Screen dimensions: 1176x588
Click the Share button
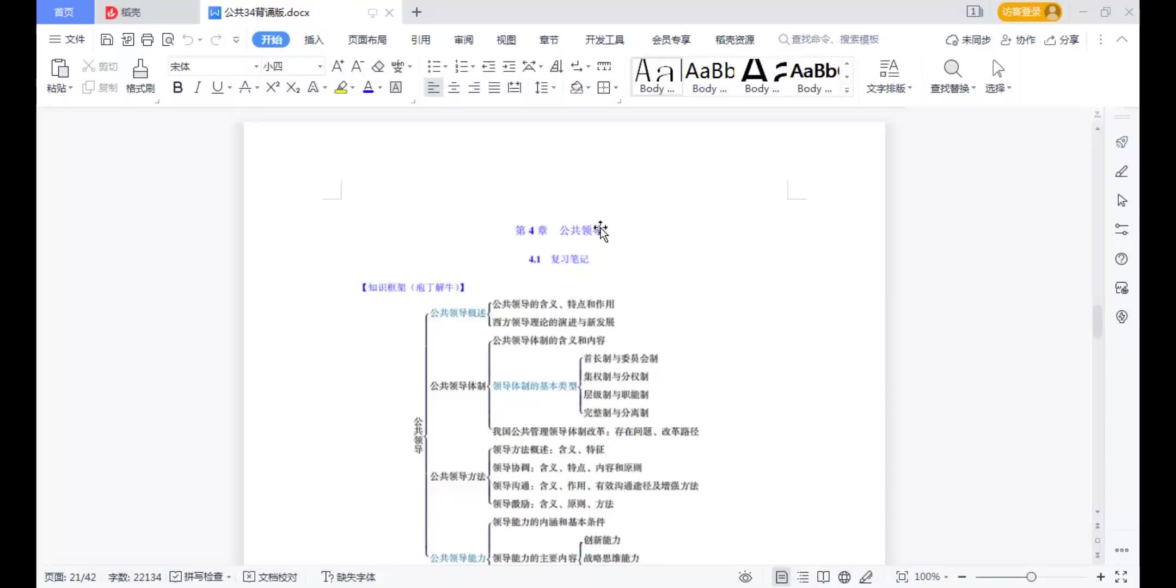pyautogui.click(x=1062, y=40)
